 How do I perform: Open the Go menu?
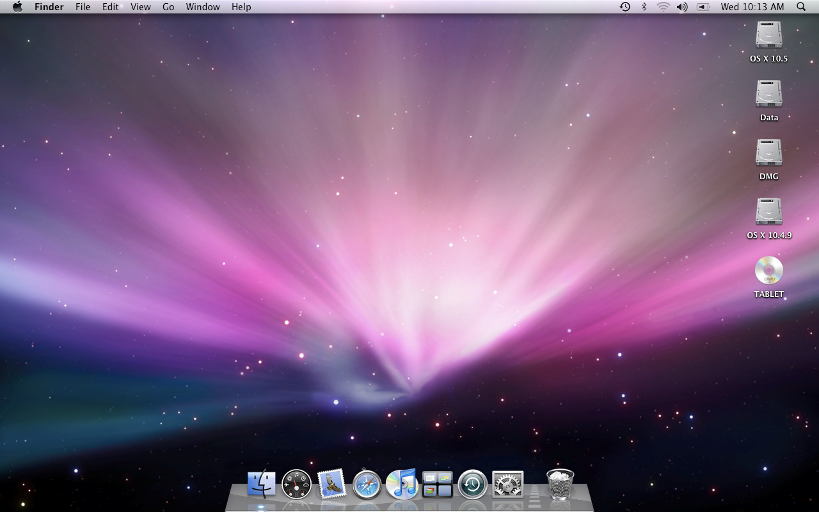(x=168, y=6)
